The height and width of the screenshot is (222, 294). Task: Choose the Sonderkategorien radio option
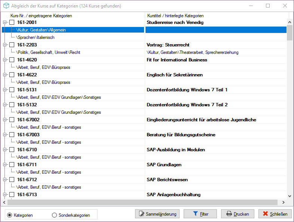click(54, 215)
